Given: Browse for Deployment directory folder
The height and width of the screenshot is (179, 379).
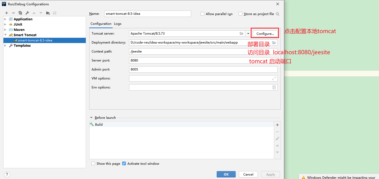Looking at the screenshot, I should coord(274,43).
